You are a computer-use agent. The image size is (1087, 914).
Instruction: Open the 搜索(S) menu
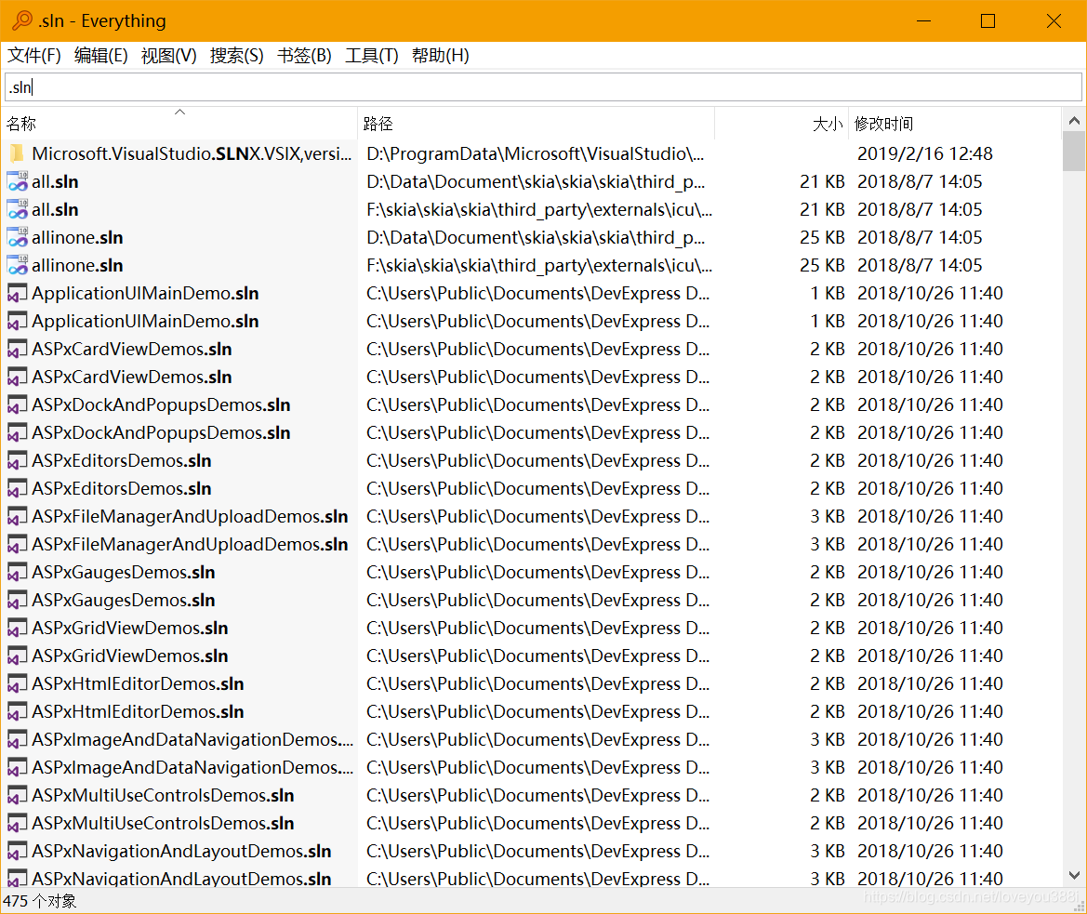(236, 56)
